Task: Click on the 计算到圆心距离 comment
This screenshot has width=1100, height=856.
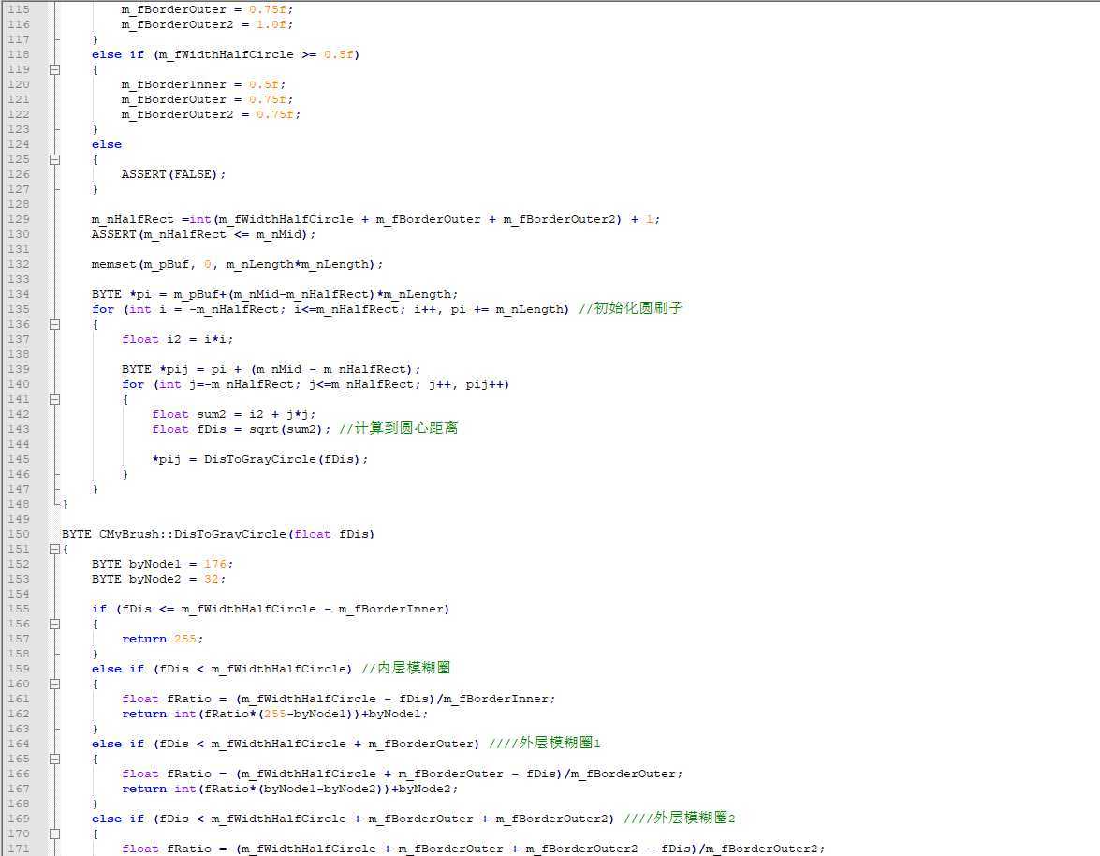Action: point(399,428)
